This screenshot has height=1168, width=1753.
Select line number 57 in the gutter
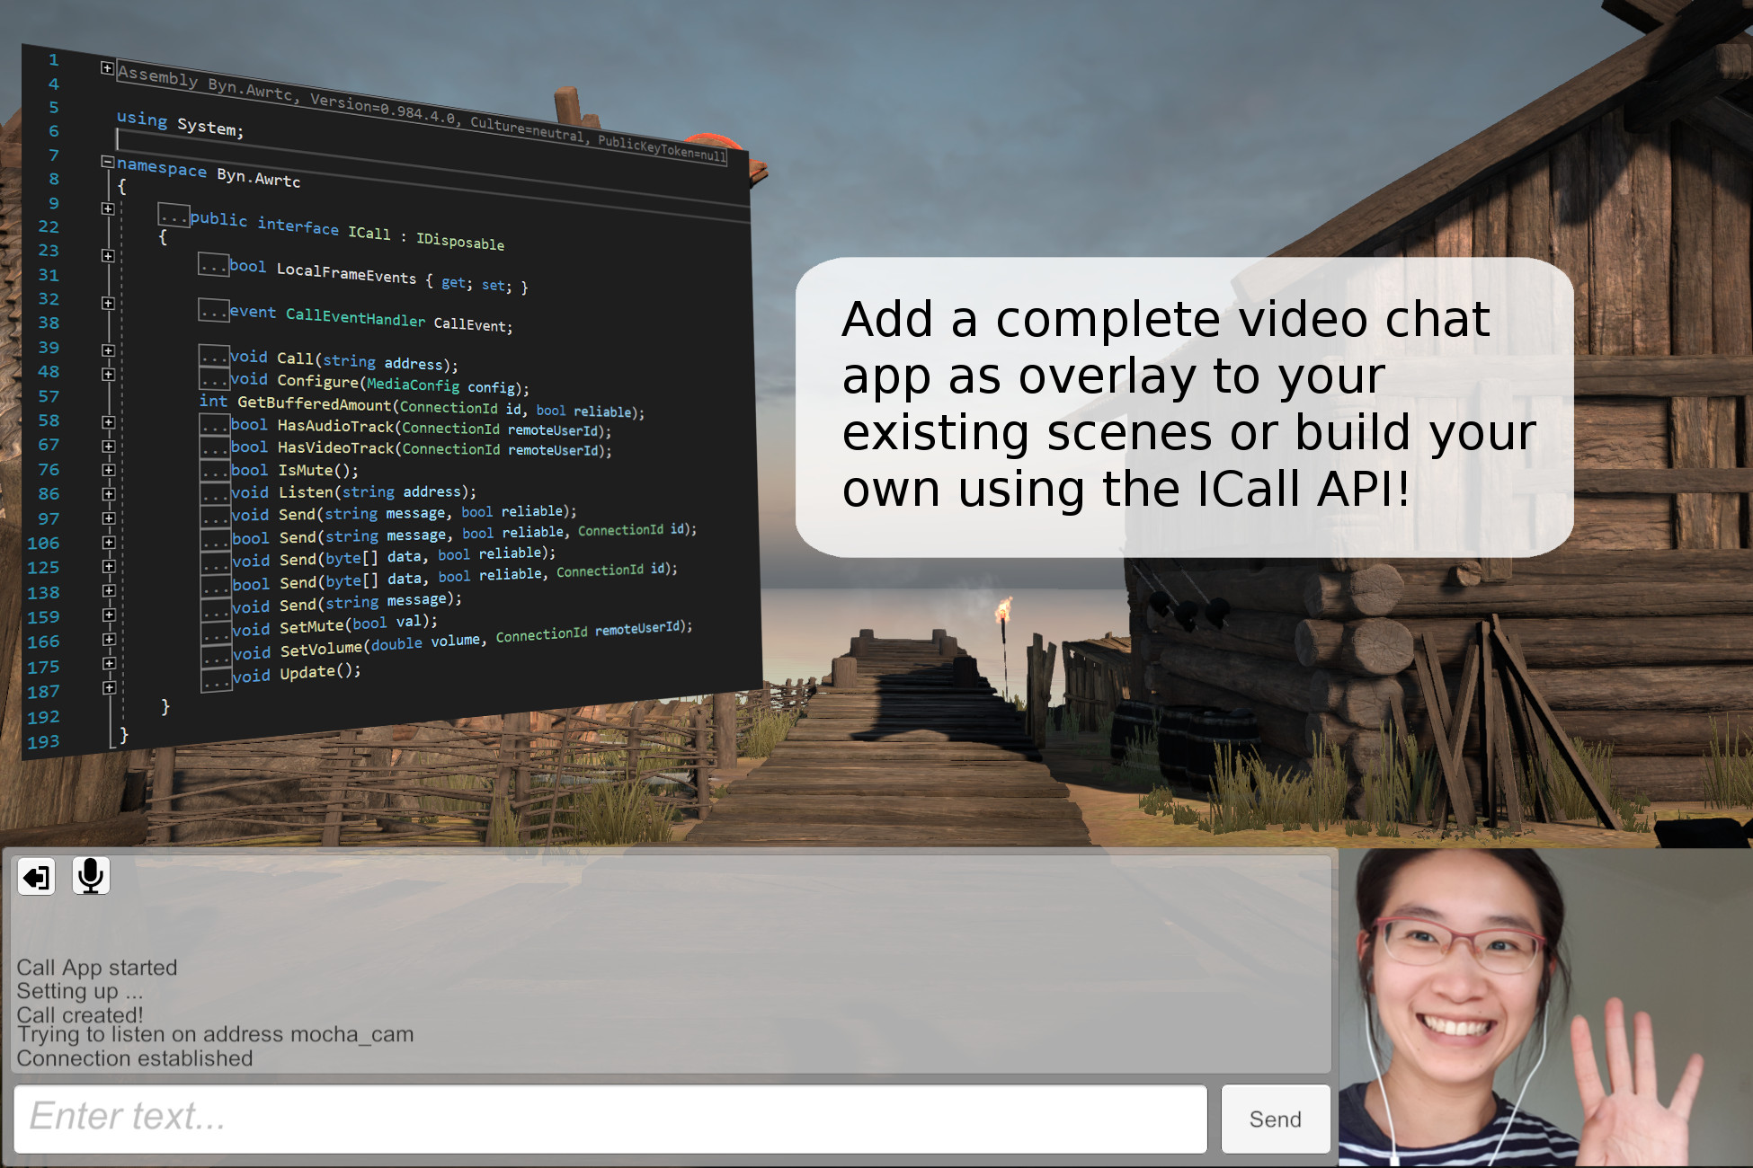point(49,395)
